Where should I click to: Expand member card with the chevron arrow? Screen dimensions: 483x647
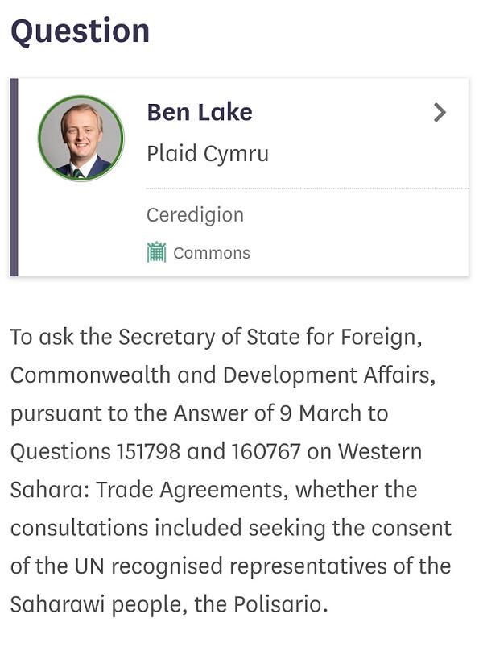pyautogui.click(x=440, y=113)
